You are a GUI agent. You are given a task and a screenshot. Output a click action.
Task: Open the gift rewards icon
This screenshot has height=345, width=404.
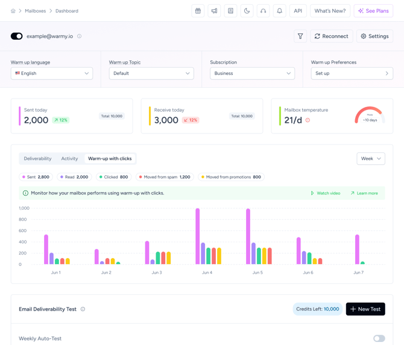pos(198,11)
